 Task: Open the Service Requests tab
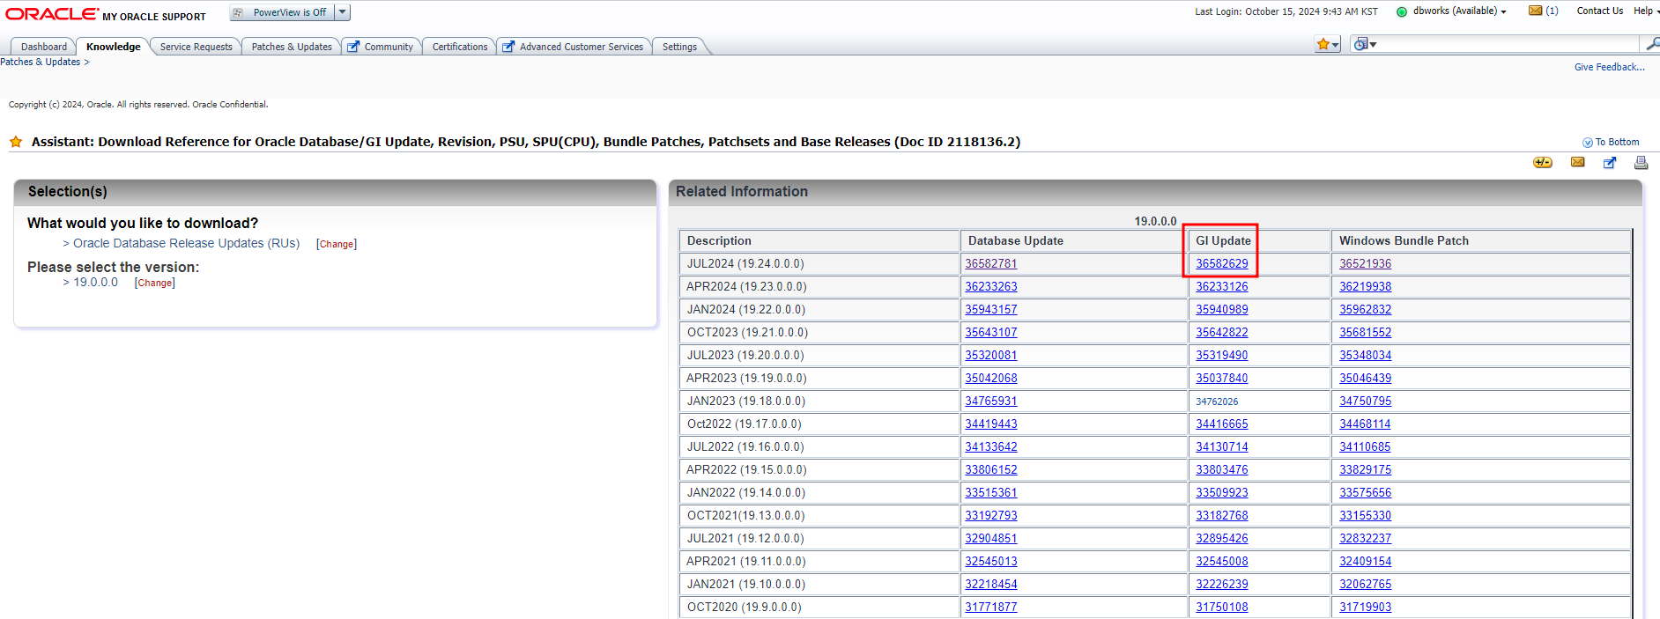(x=196, y=47)
